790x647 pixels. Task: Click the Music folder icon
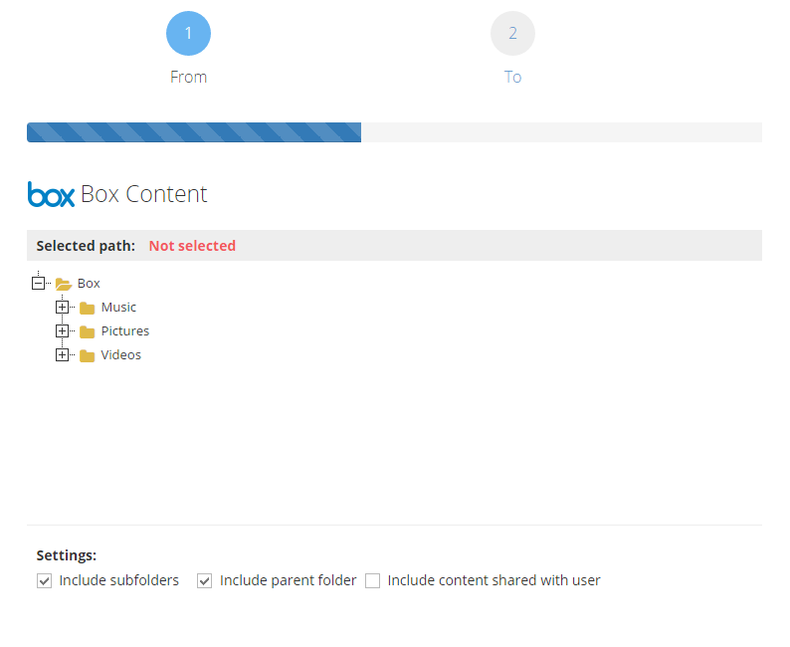pyautogui.click(x=88, y=308)
